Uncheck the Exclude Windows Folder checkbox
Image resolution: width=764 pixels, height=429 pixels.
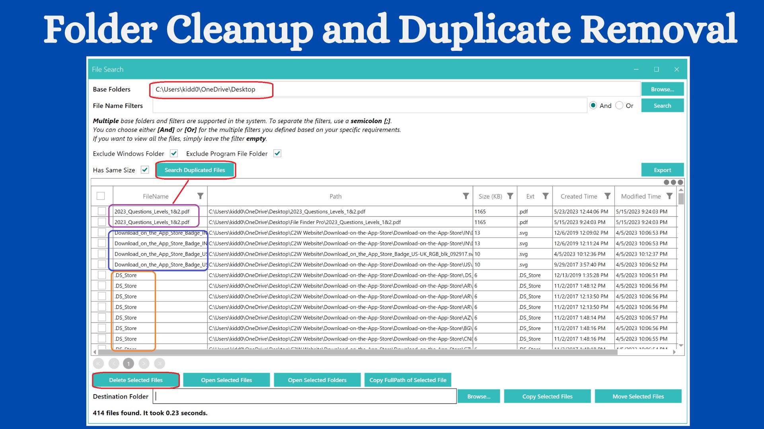coord(174,153)
